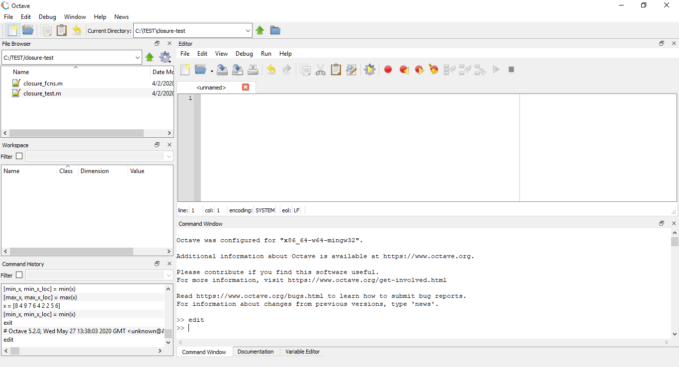Copy icon in Editor toolbar
The width and height of the screenshot is (679, 367).
tap(305, 70)
